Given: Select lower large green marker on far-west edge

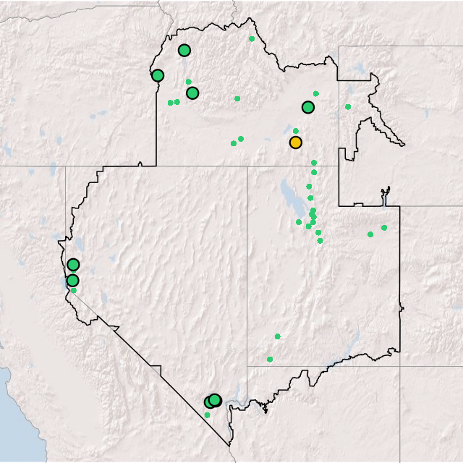Looking at the screenshot, I should point(72,281).
